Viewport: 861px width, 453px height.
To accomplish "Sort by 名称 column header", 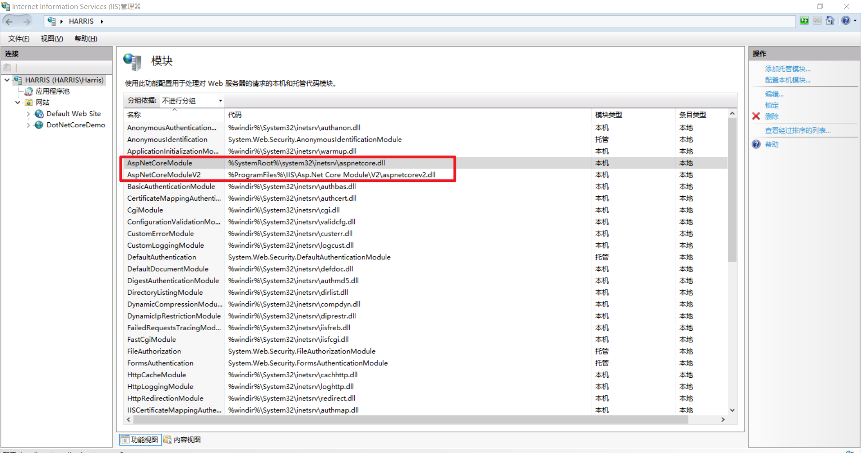I will (174, 115).
